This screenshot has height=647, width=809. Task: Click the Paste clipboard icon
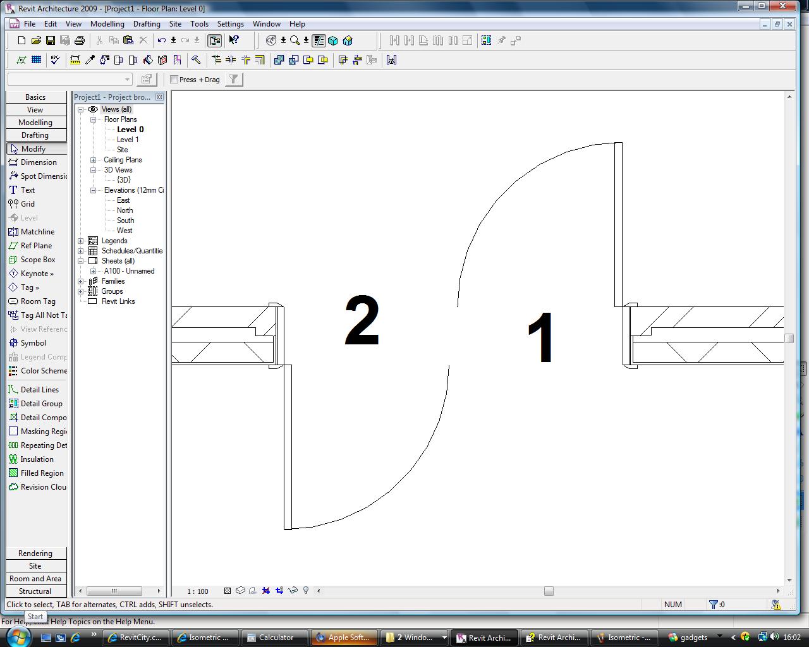click(x=128, y=40)
